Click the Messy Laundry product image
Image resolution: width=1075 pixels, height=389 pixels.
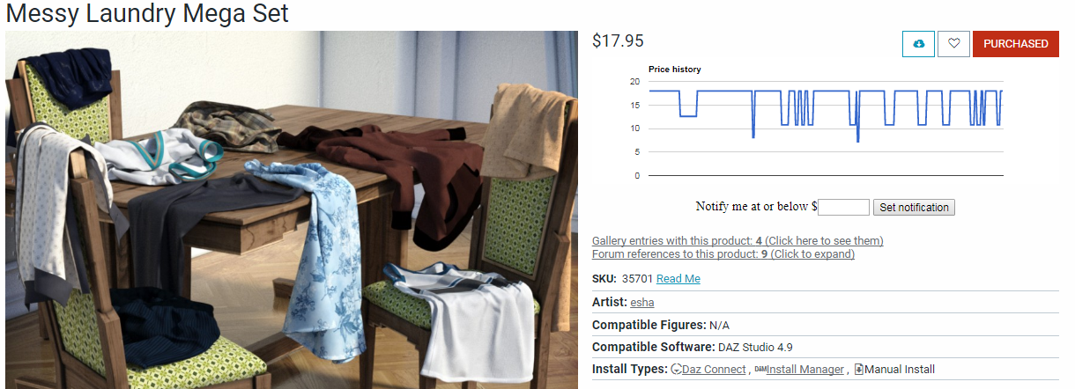pyautogui.click(x=292, y=209)
